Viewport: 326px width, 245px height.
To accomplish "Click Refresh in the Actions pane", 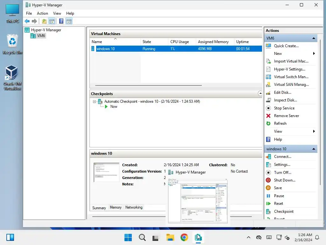I will click(280, 123).
